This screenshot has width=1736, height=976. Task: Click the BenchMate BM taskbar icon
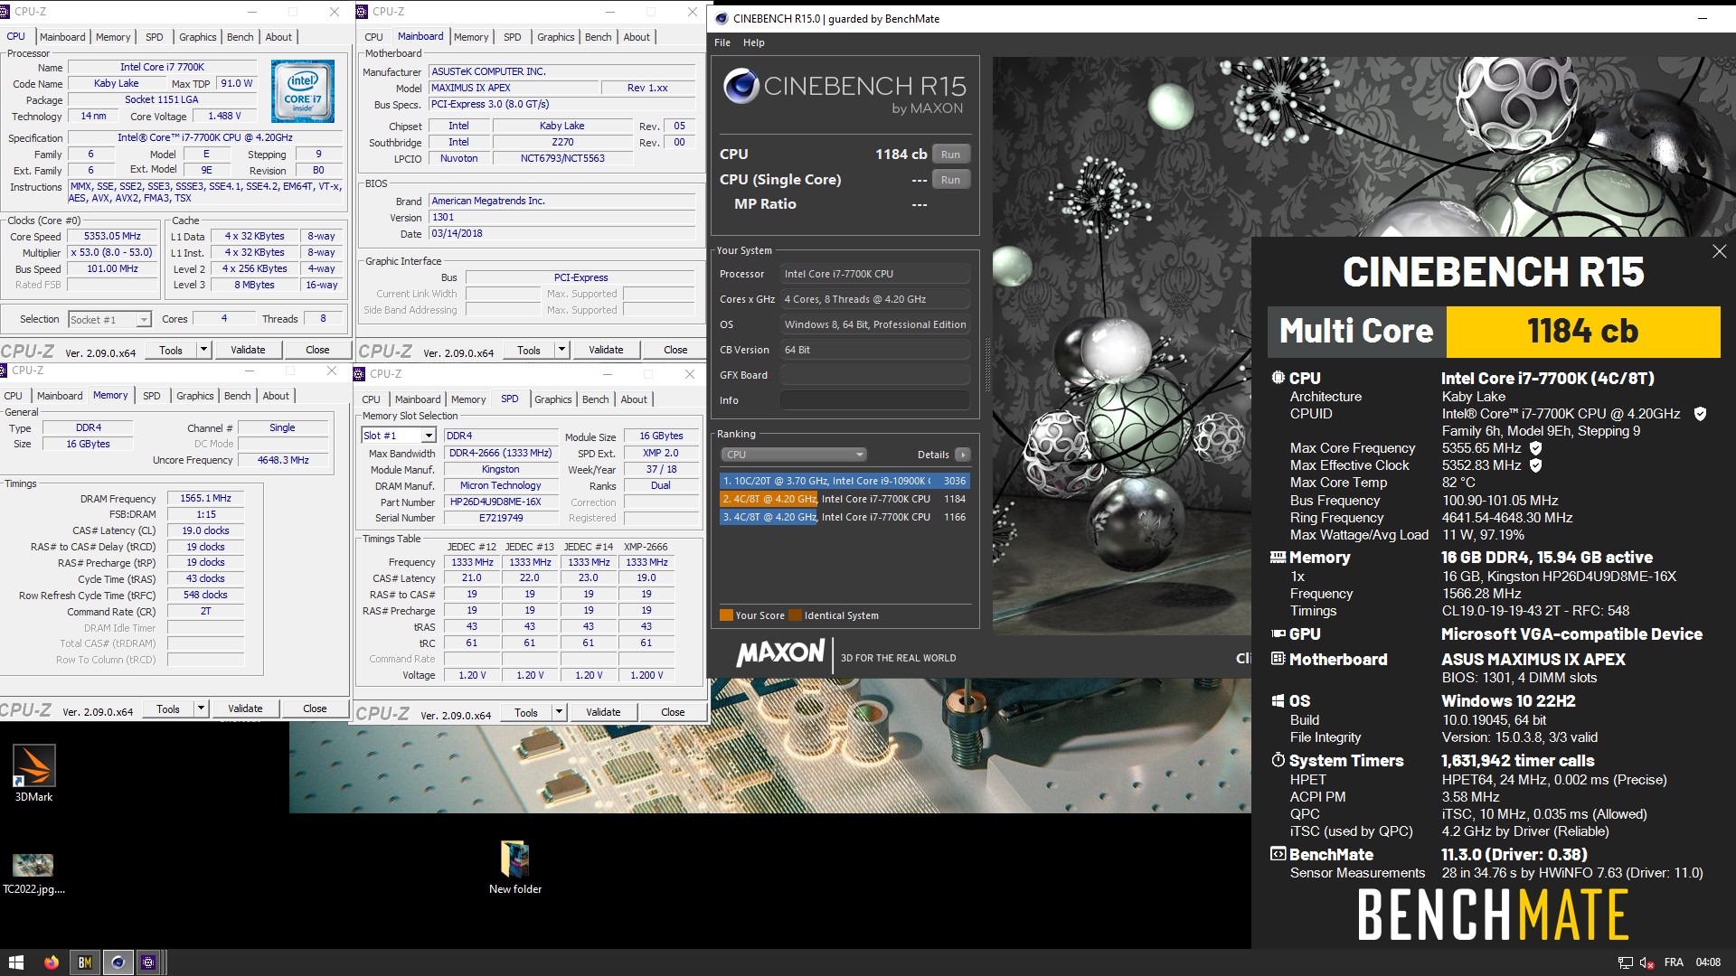(x=85, y=962)
